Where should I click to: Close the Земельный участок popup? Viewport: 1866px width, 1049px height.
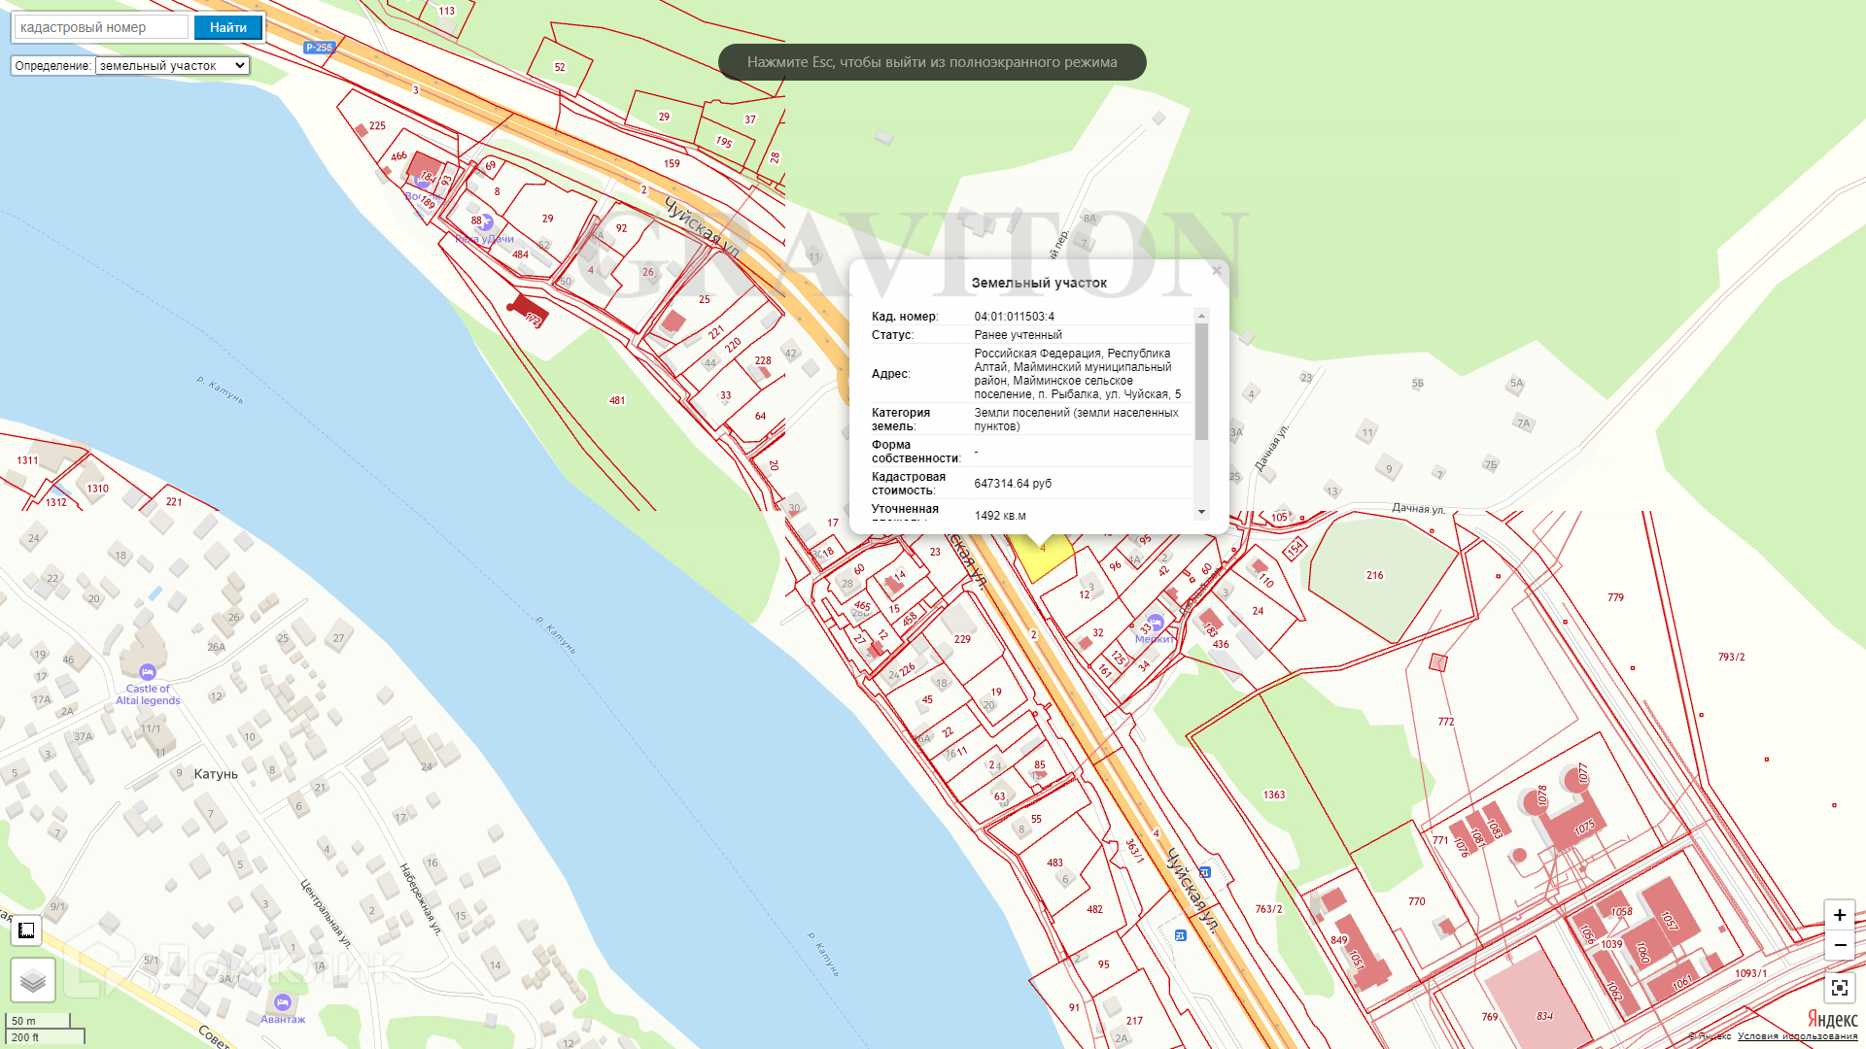1216,271
